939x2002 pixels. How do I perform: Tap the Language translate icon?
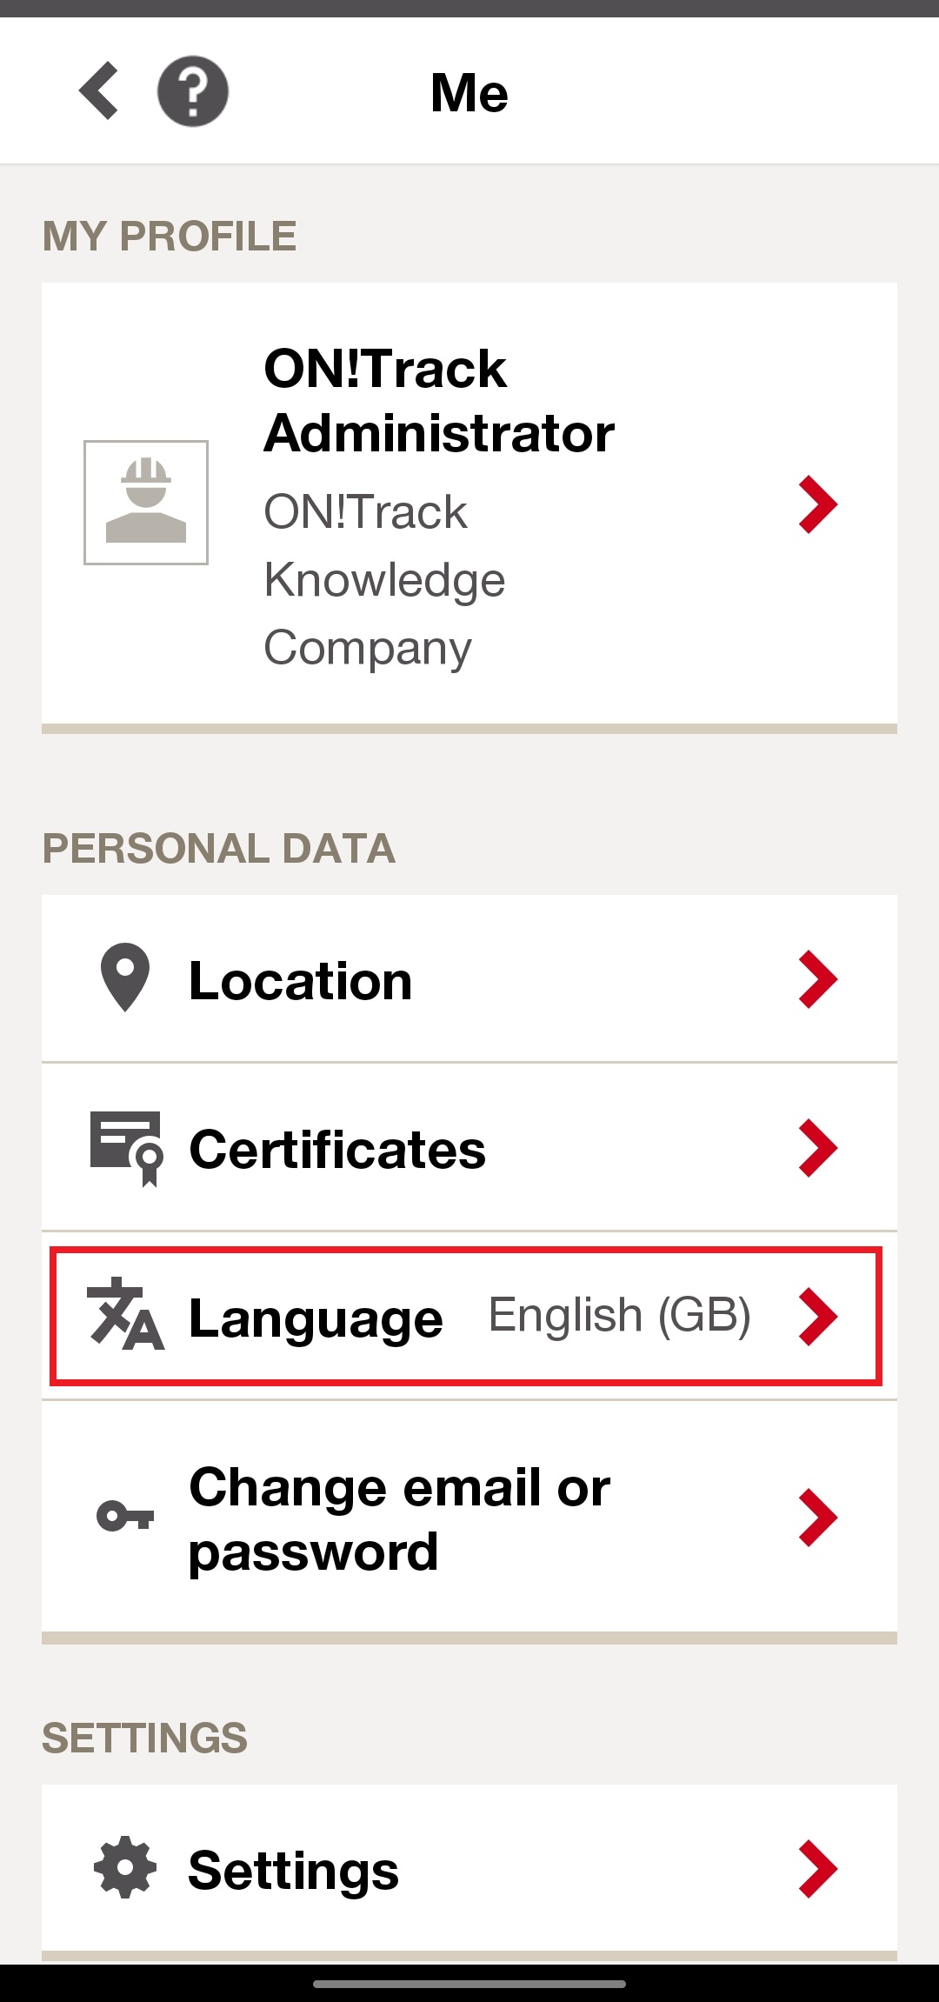125,1314
